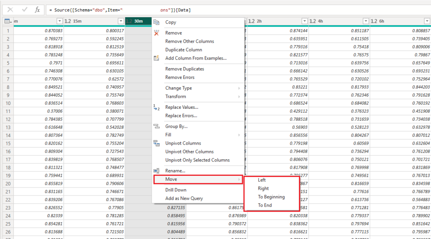Select the 2h column header name
Screen dimensions: 431x239
coord(259,21)
